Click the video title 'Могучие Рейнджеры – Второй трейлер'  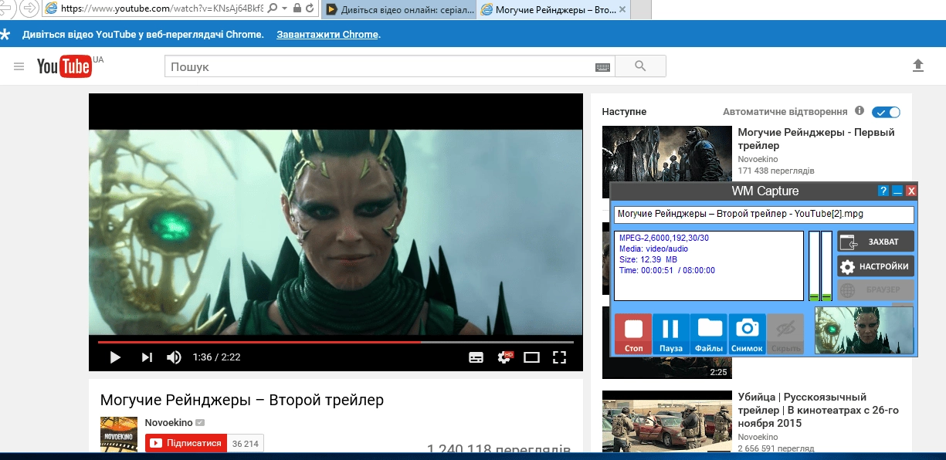pos(242,400)
